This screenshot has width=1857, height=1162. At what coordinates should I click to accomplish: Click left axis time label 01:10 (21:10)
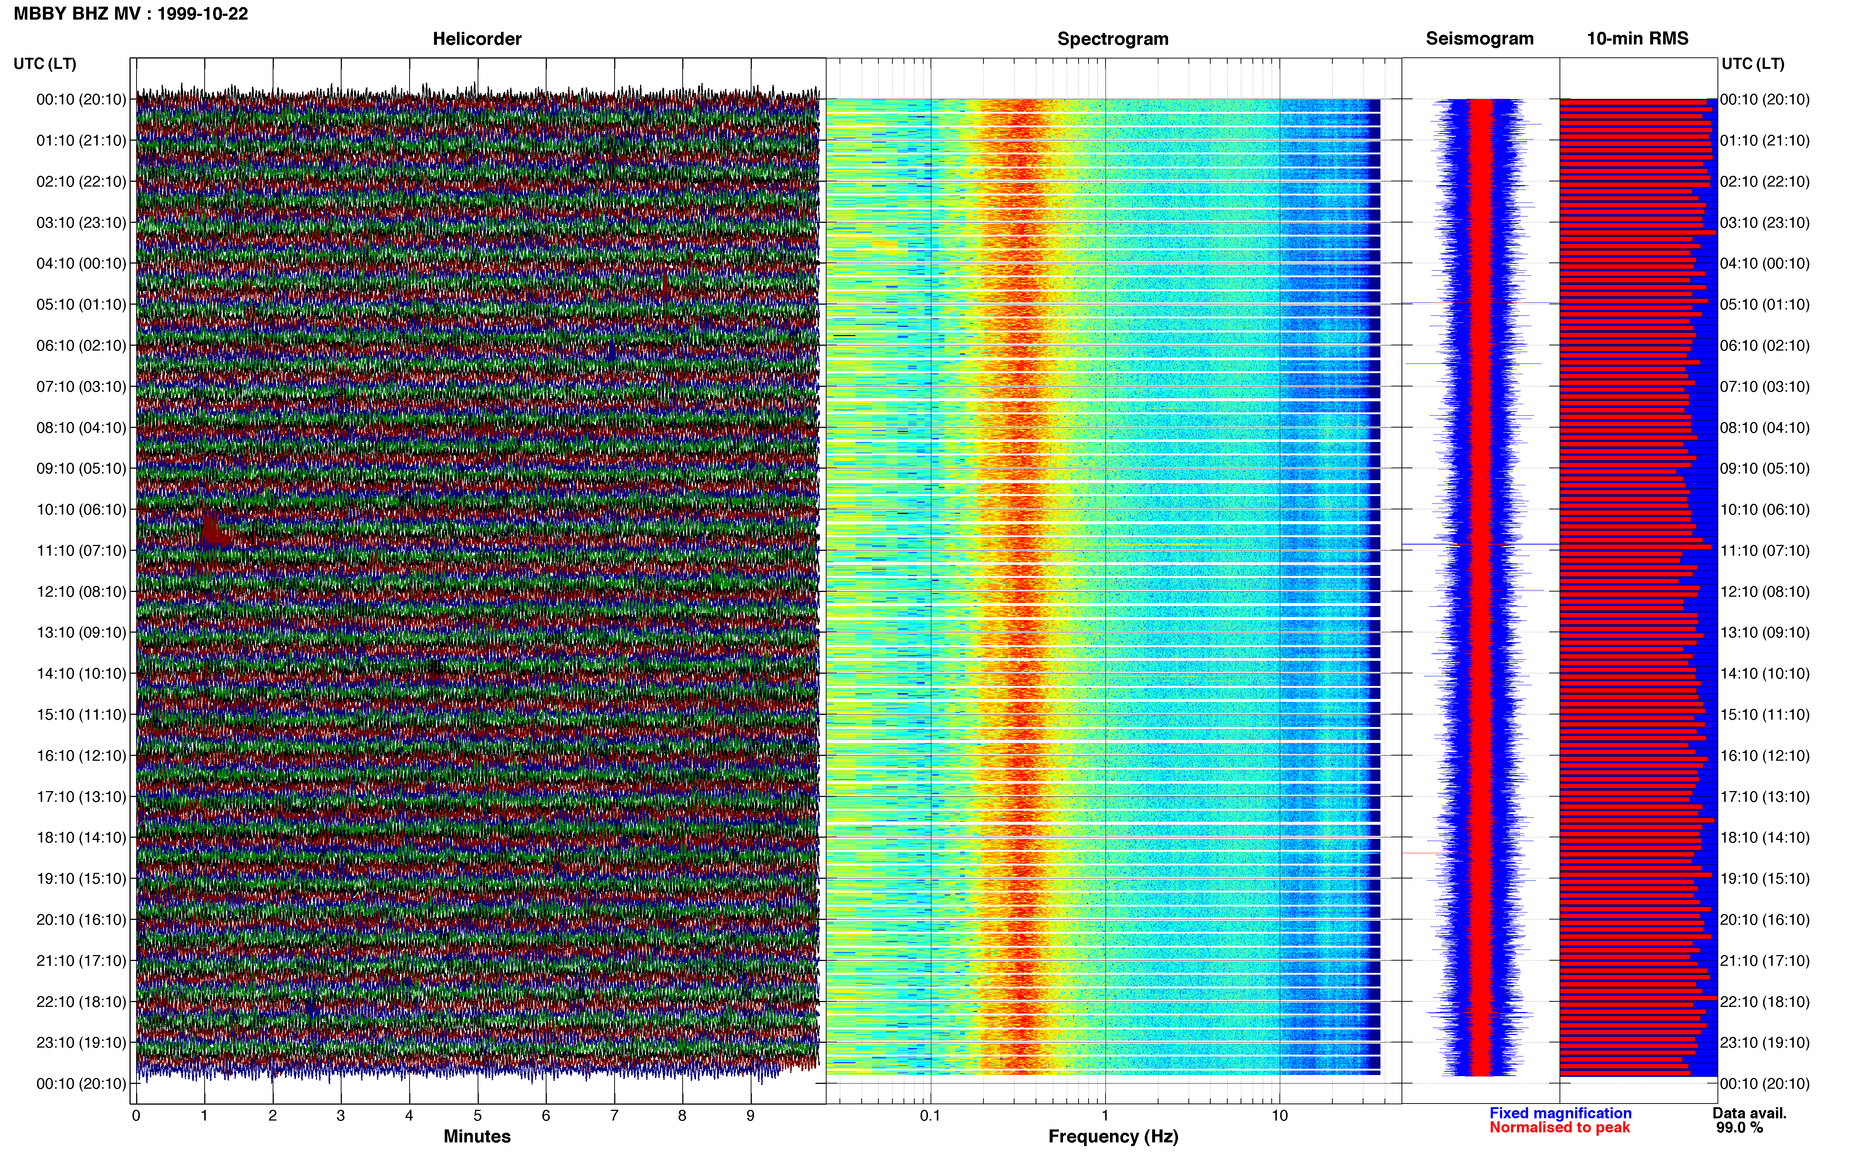pos(81,141)
